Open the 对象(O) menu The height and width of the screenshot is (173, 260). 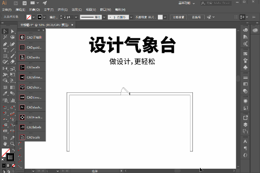tap(35, 9)
